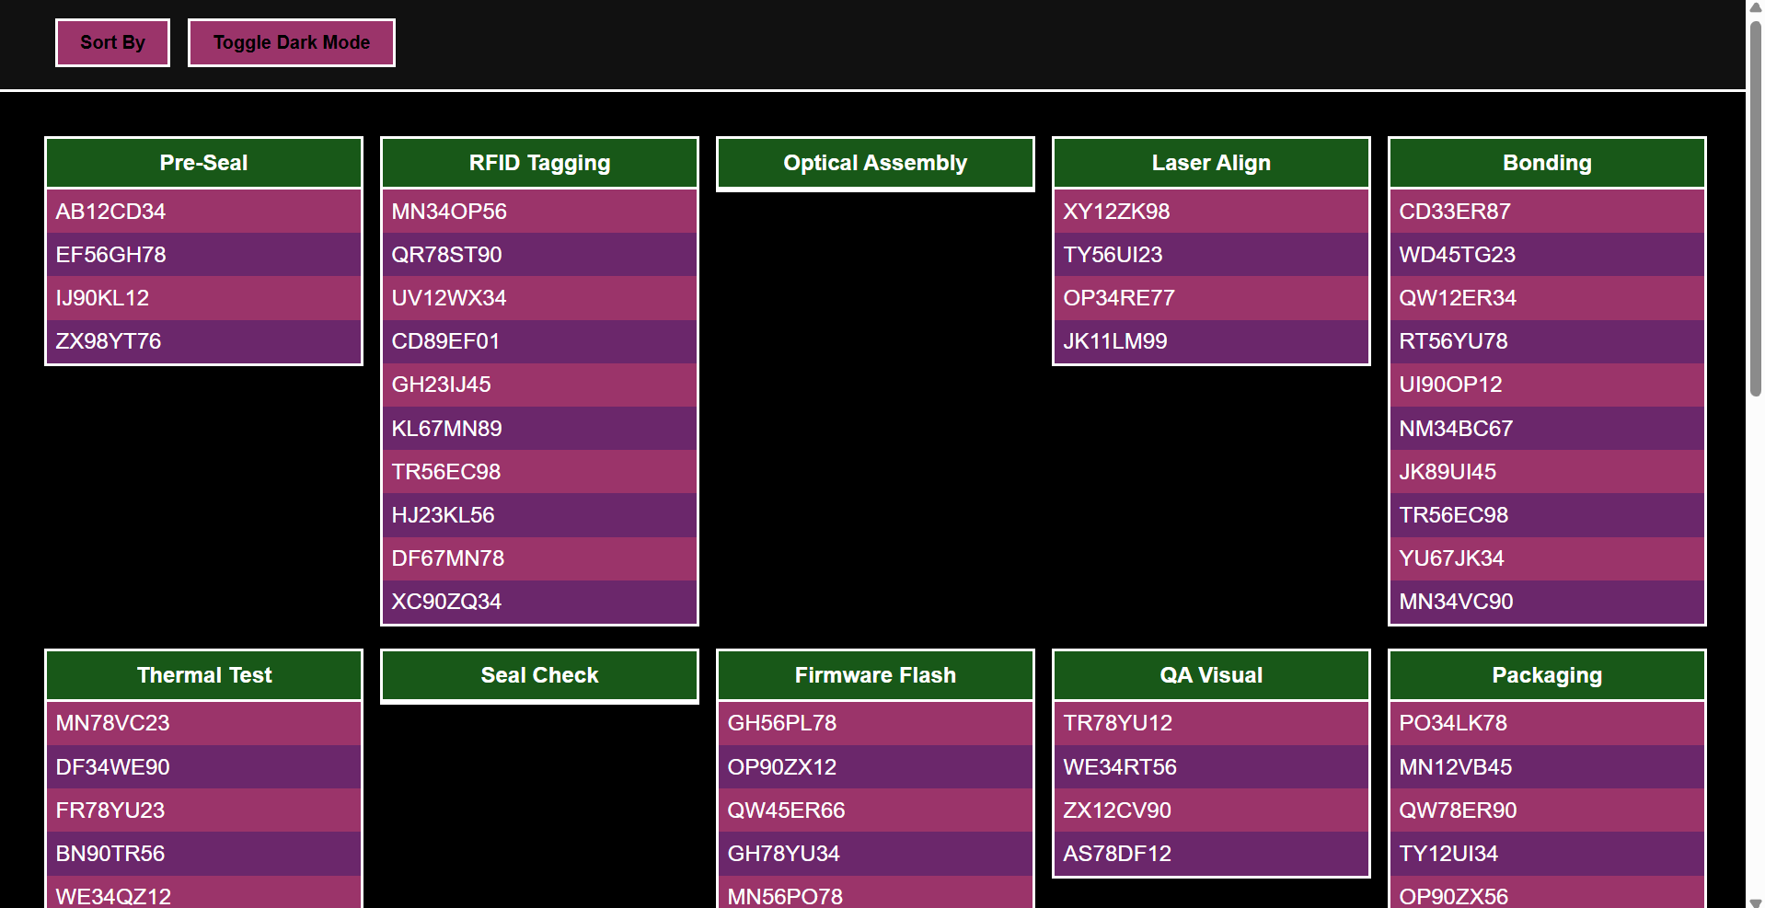Select item QW78ER90
This screenshot has width=1765, height=908.
(1547, 810)
